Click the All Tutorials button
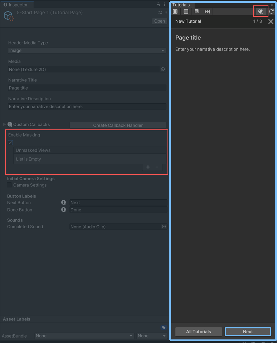 pyautogui.click(x=199, y=332)
